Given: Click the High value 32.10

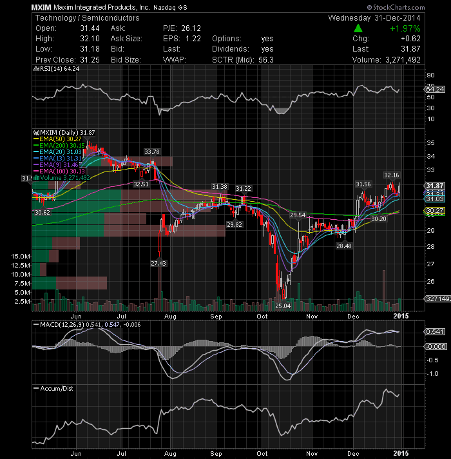Looking at the screenshot, I should [x=90, y=39].
